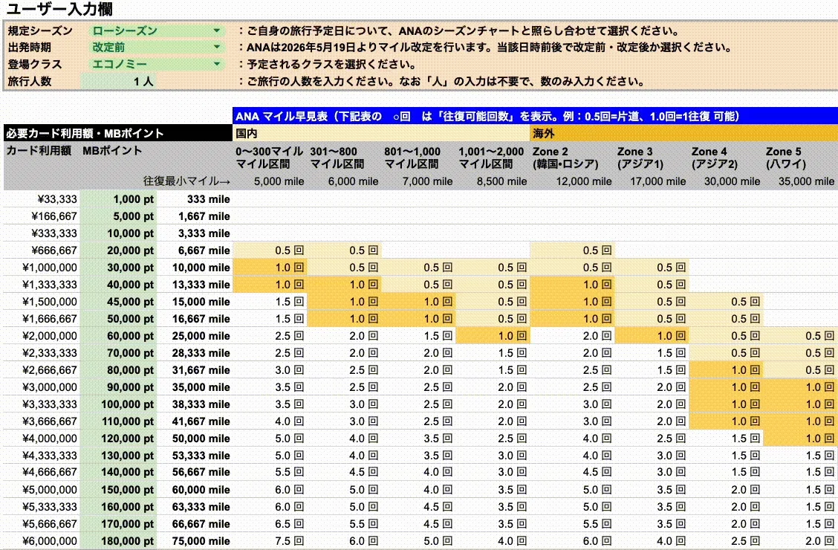Select the カード利用額 column header
This screenshot has width=838, height=550.
pos(39,151)
